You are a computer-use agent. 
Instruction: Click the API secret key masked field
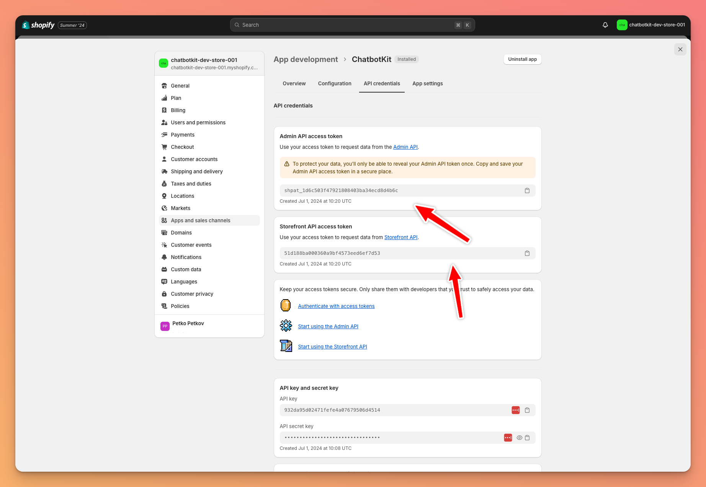click(407, 438)
